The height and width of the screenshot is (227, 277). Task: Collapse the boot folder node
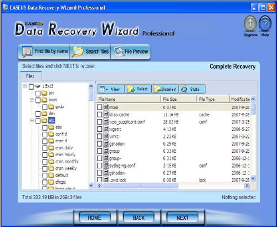point(32,100)
